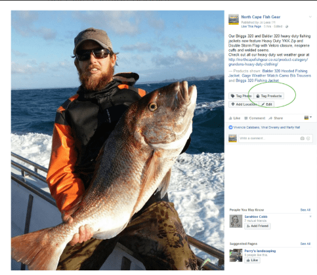Click the Add Location button
The height and width of the screenshot is (275, 317).
coord(244,104)
